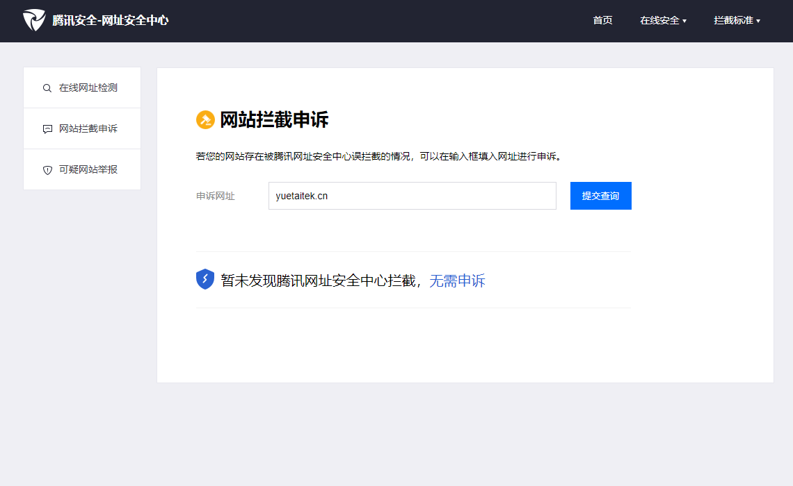The image size is (793, 486).
Task: Click the description sentence starting with 若您的网站
Action: 380,156
